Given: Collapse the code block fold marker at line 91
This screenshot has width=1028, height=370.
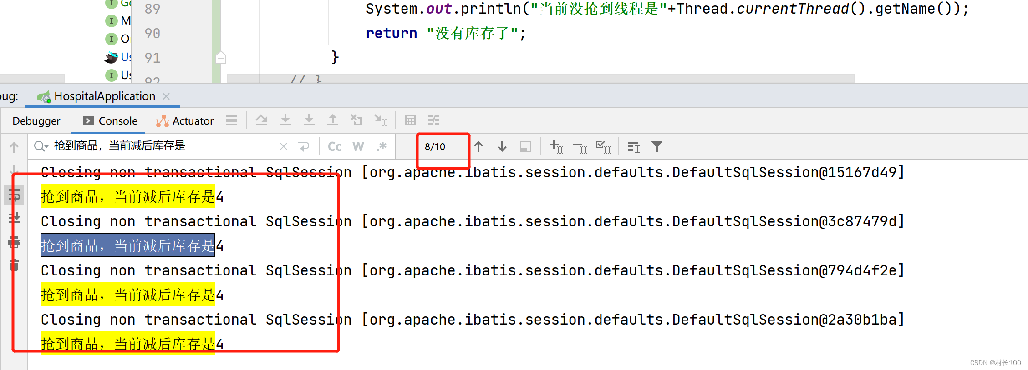Looking at the screenshot, I should pyautogui.click(x=221, y=58).
